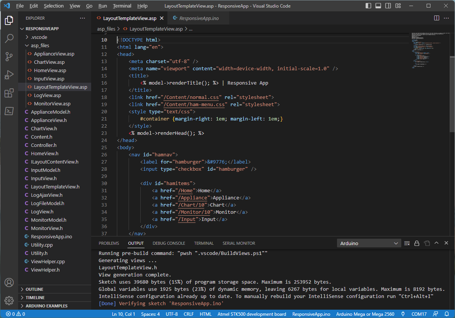Click asp_files in the breadcrumb
Viewport: 455px width, 318px height.
106,29
